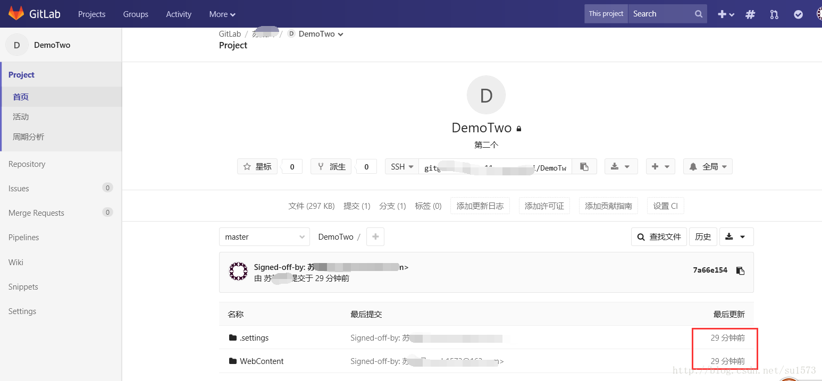Click the SSH clone URL field

point(496,166)
